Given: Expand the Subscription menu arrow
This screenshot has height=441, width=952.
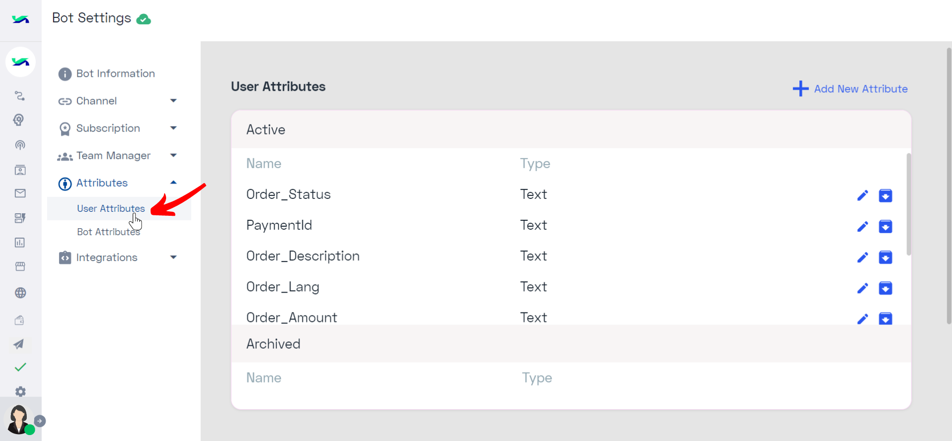Looking at the screenshot, I should click(x=174, y=128).
